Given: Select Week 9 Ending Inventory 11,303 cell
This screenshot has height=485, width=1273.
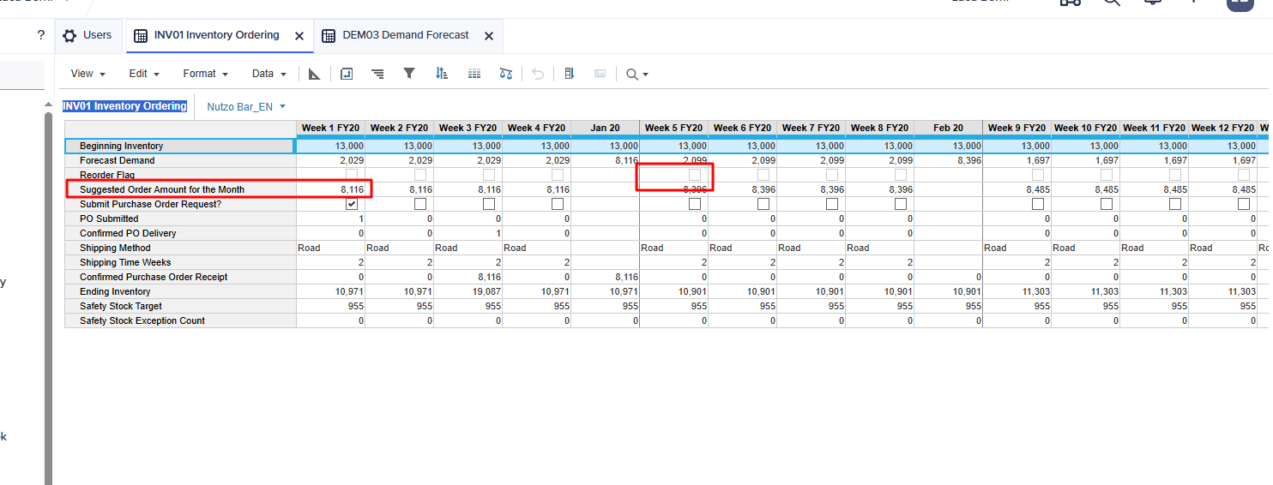Looking at the screenshot, I should (1017, 291).
